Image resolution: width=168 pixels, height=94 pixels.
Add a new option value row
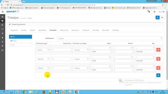(158, 75)
